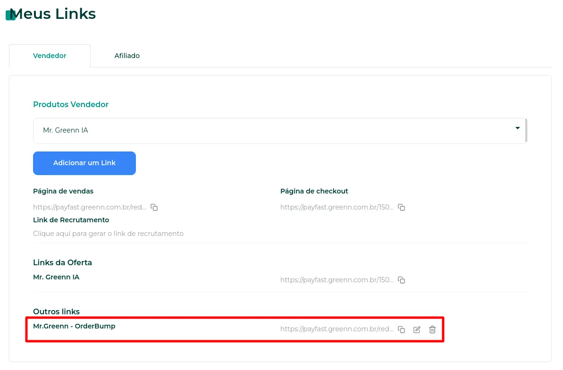Click the Página de checkout label
This screenshot has height=370, width=563.
[x=314, y=191]
